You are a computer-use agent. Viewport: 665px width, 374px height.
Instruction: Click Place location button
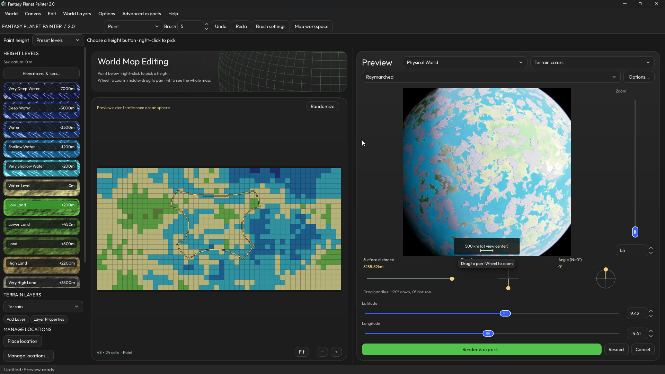[23, 341]
